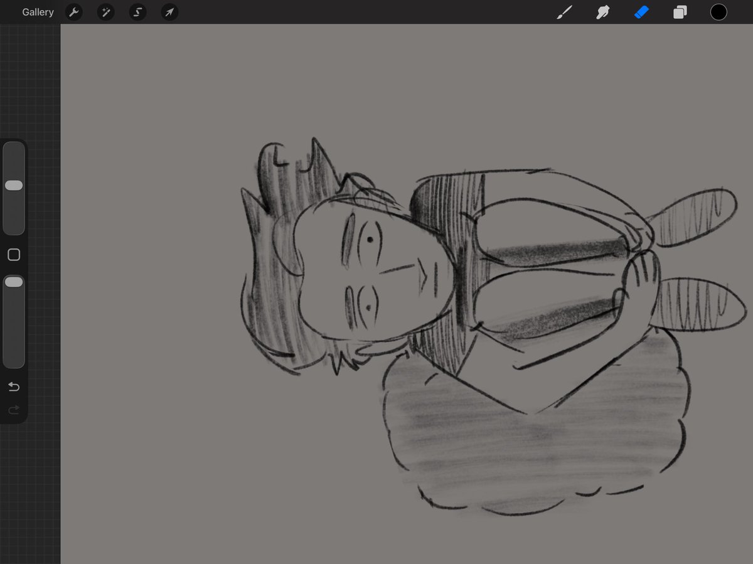Activate the Transform arrow tool

169,12
